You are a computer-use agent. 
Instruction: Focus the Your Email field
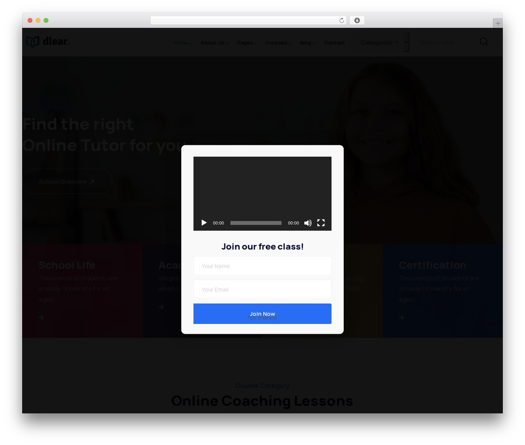(x=262, y=289)
